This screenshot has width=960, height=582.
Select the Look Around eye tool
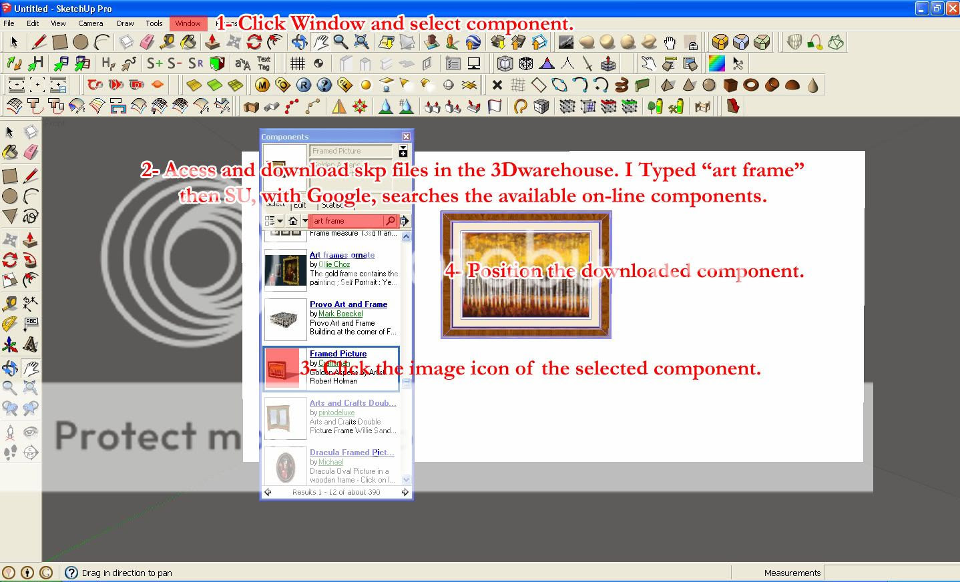click(31, 432)
